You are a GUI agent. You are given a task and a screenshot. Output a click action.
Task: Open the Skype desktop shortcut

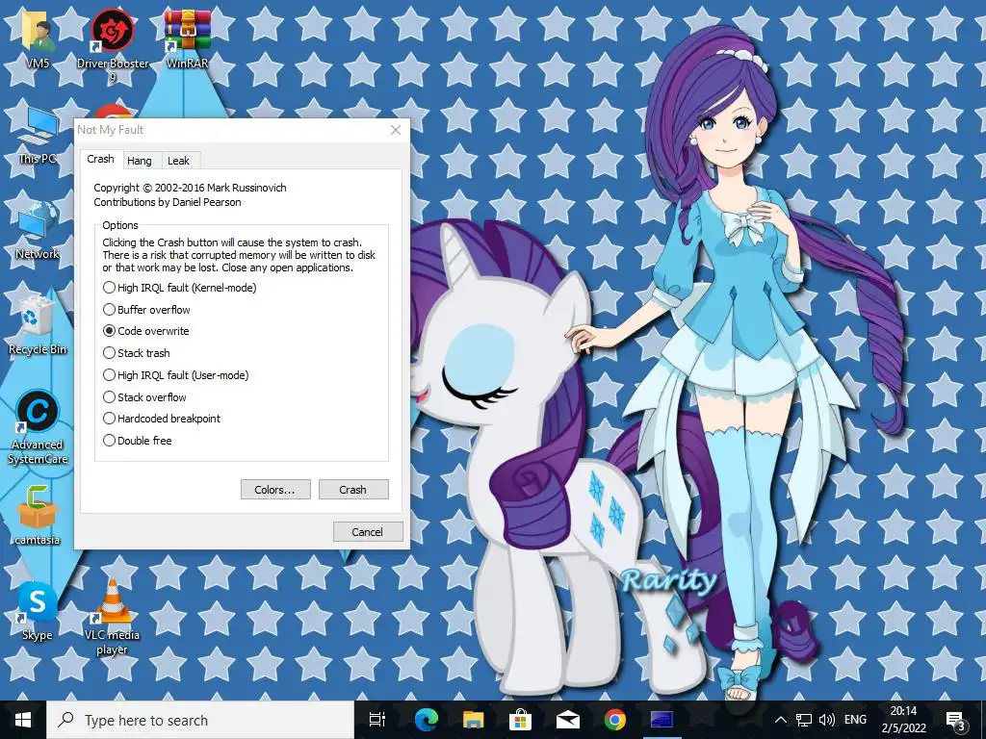tap(38, 611)
